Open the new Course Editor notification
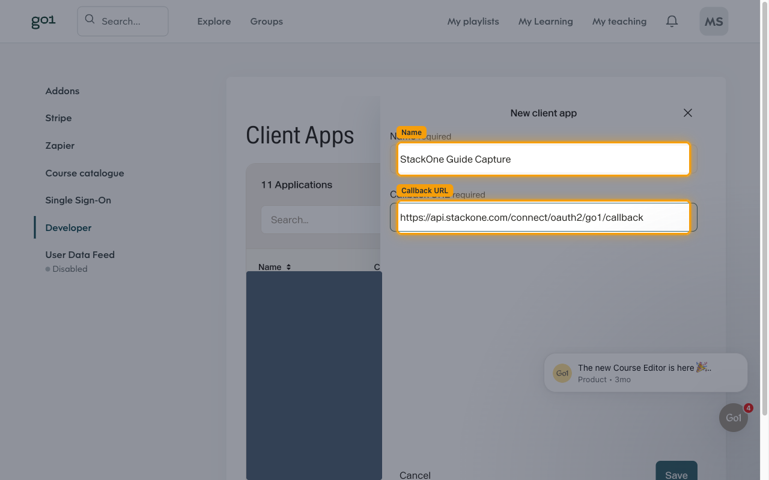Image resolution: width=769 pixels, height=480 pixels. pyautogui.click(x=646, y=373)
